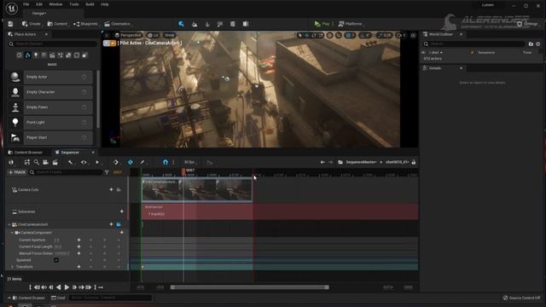Switch to Mesh Paint mode icon
Screen dimensions: 546x307
(220, 24)
